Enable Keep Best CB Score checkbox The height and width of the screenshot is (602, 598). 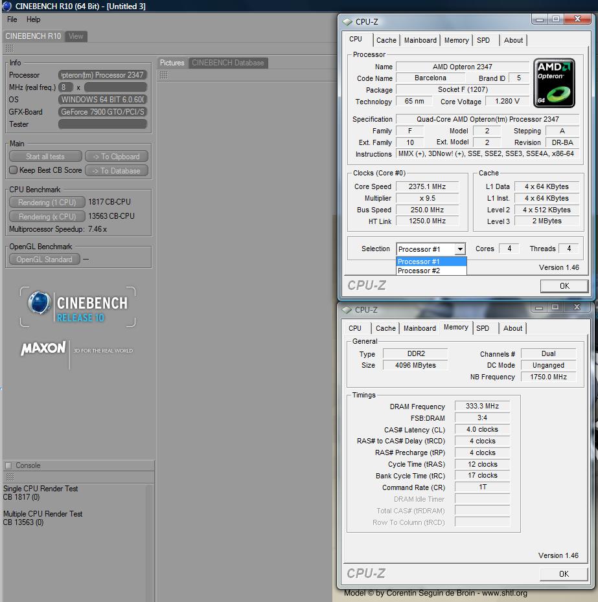[14, 170]
